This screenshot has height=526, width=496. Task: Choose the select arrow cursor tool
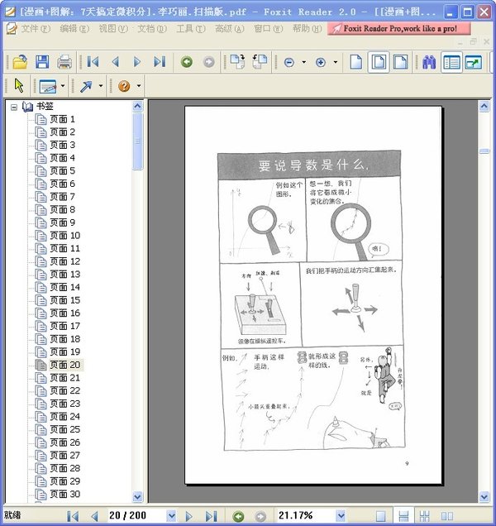(x=19, y=85)
